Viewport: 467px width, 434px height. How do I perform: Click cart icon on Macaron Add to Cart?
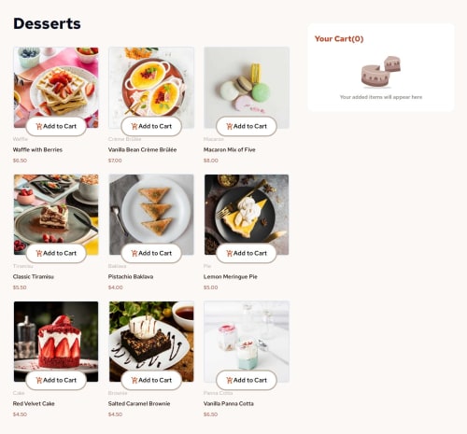coord(230,126)
